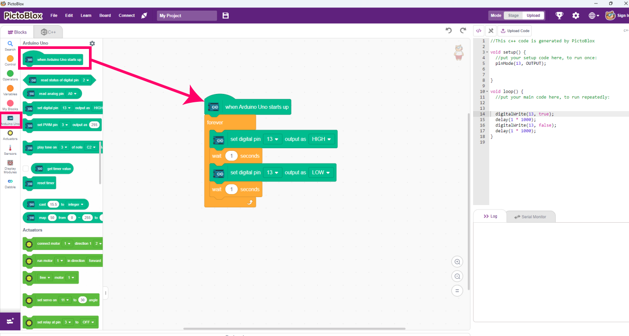
Task: Click the add extension button bottom-left
Action: pos(10,321)
